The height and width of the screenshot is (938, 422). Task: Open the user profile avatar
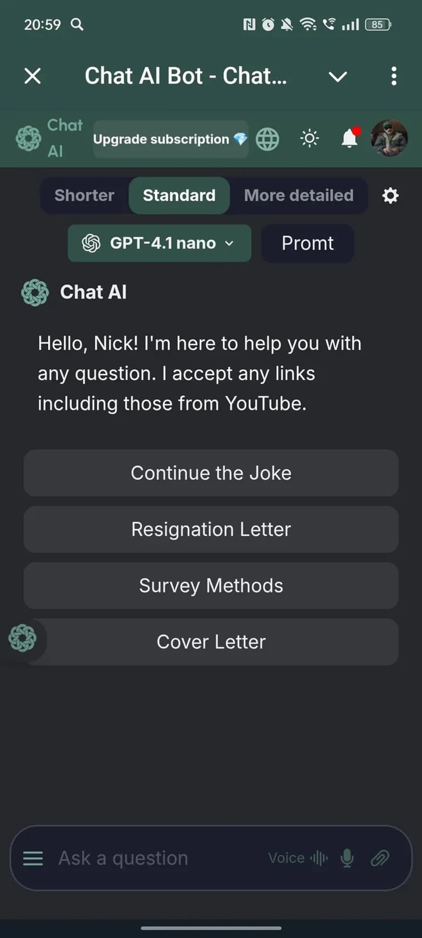tap(389, 138)
